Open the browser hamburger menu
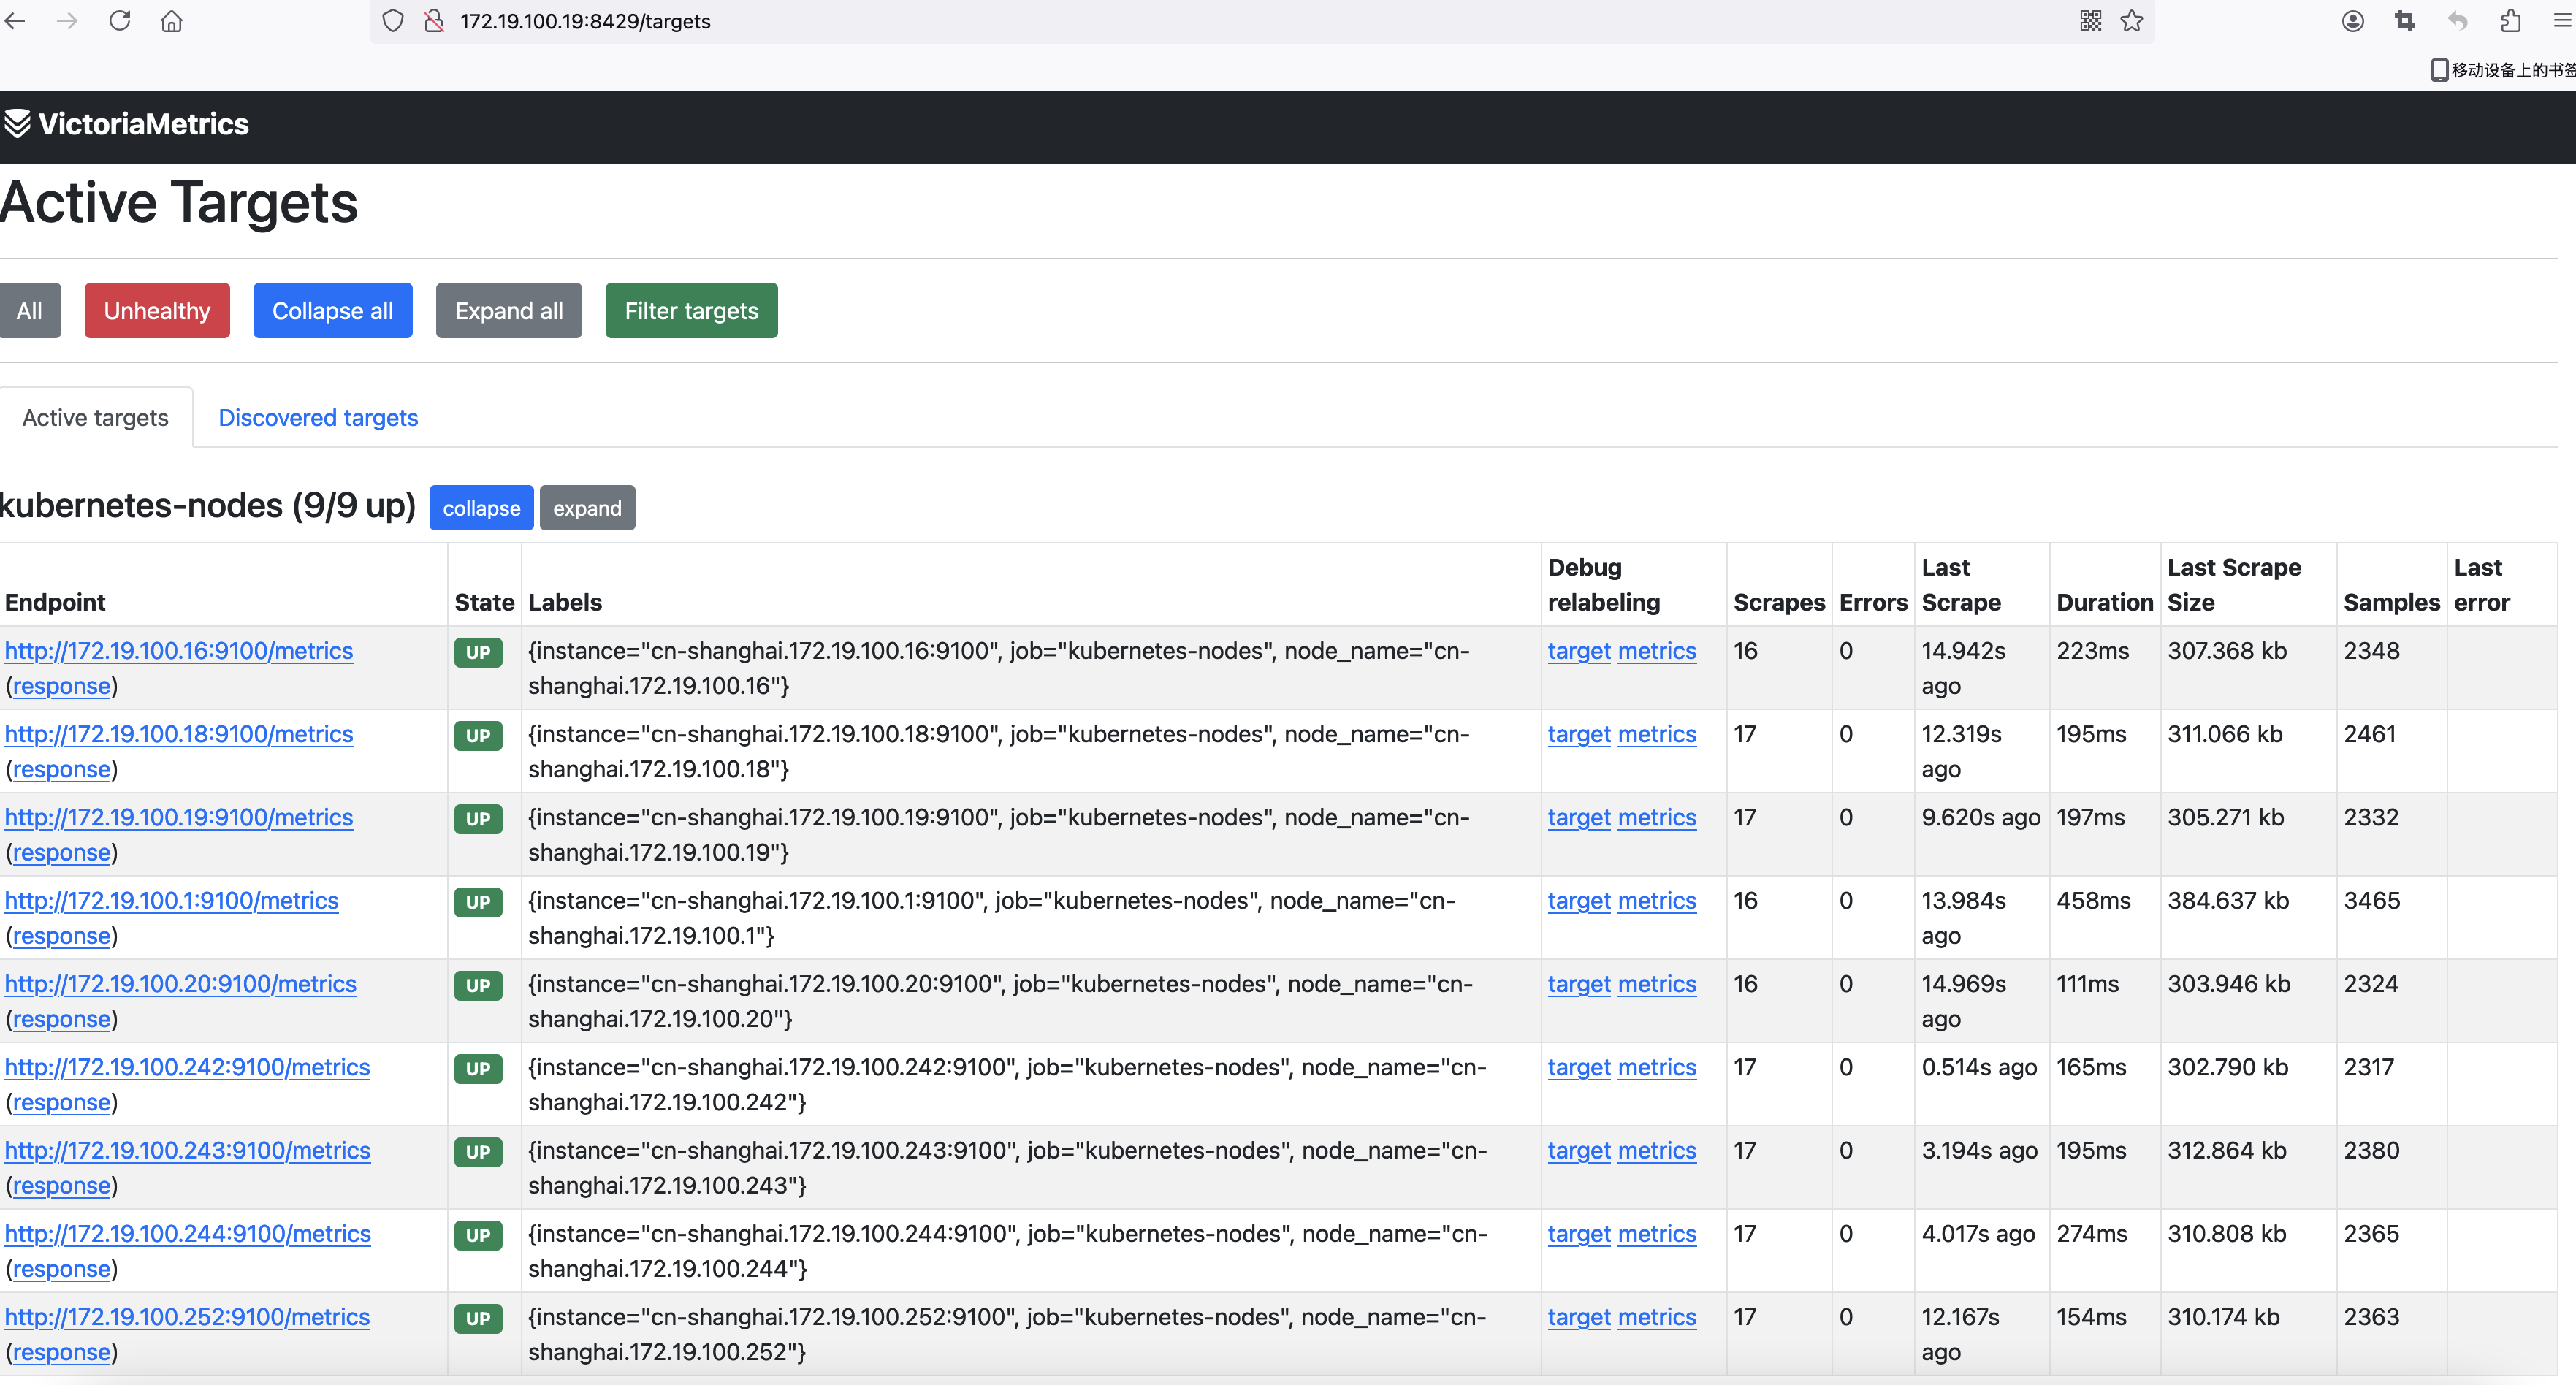The image size is (2576, 1385). pyautogui.click(x=2561, y=21)
